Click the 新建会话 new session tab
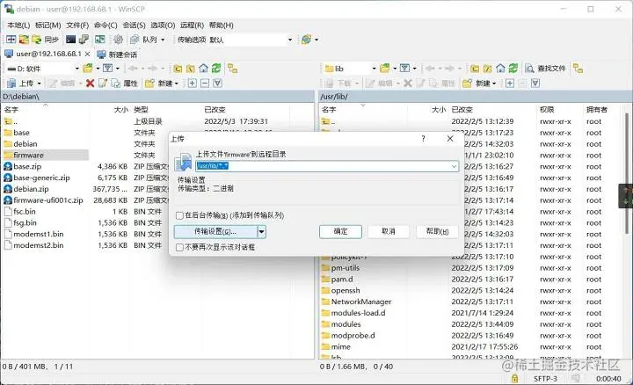Screen dimensions: 633x385 point(117,54)
